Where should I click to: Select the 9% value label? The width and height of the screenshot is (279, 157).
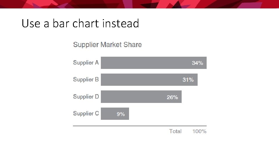(121, 114)
